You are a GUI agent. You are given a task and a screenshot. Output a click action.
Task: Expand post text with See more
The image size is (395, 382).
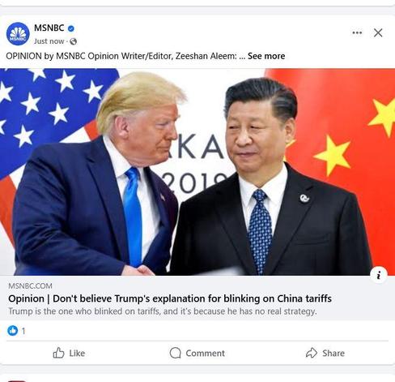[x=266, y=56]
